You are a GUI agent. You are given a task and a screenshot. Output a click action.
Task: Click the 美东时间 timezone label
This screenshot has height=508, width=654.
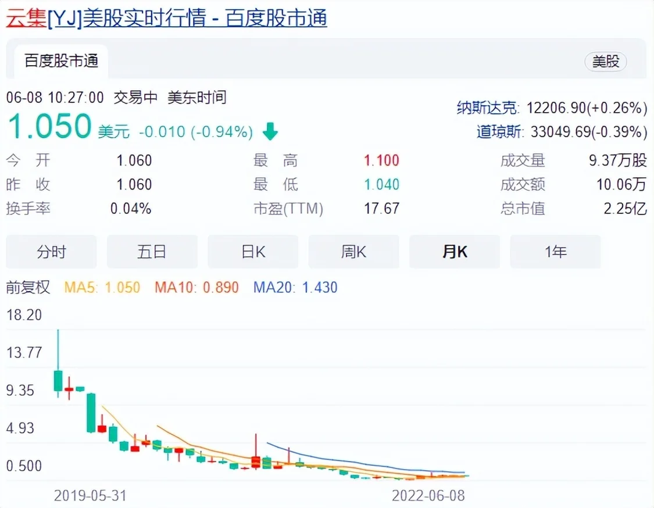pos(197,98)
